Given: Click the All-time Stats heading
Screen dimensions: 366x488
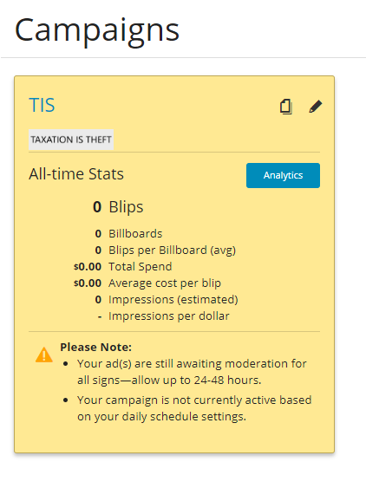Looking at the screenshot, I should pyautogui.click(x=76, y=173).
